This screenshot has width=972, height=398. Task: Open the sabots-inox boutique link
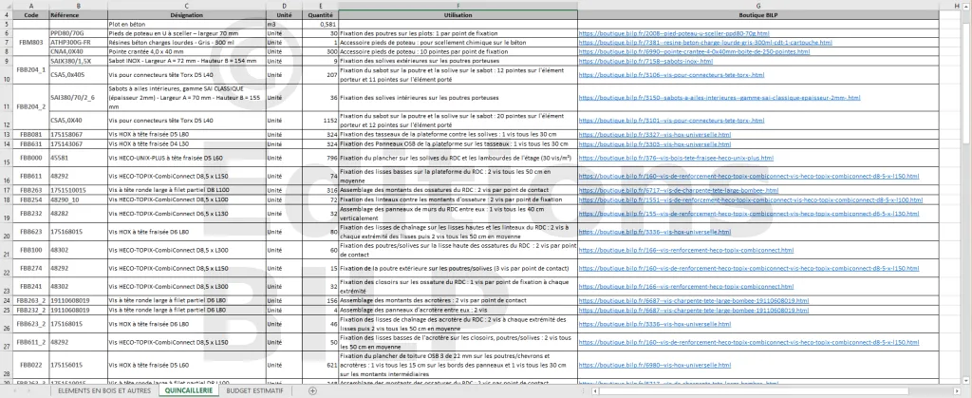tap(635, 59)
